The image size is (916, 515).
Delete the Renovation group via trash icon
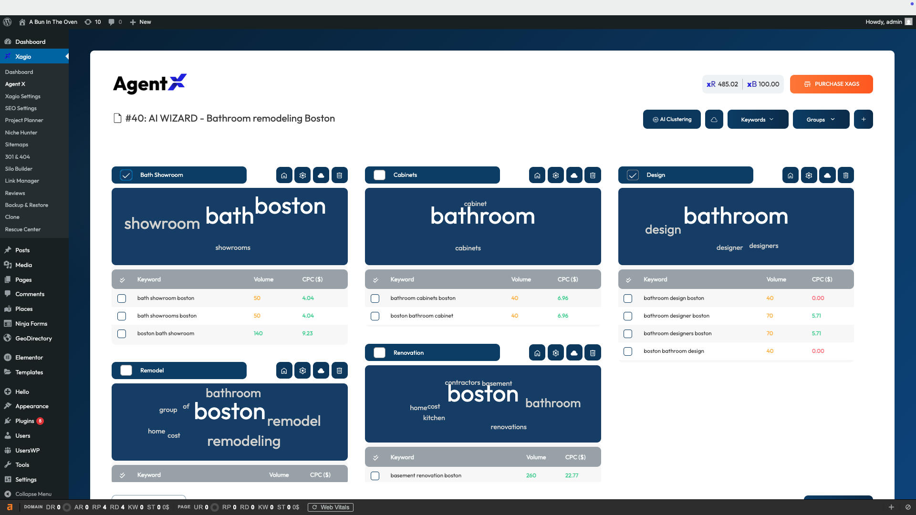click(593, 353)
